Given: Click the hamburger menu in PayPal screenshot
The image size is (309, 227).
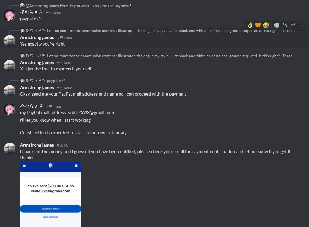Looking at the screenshot, I should (x=24, y=166).
